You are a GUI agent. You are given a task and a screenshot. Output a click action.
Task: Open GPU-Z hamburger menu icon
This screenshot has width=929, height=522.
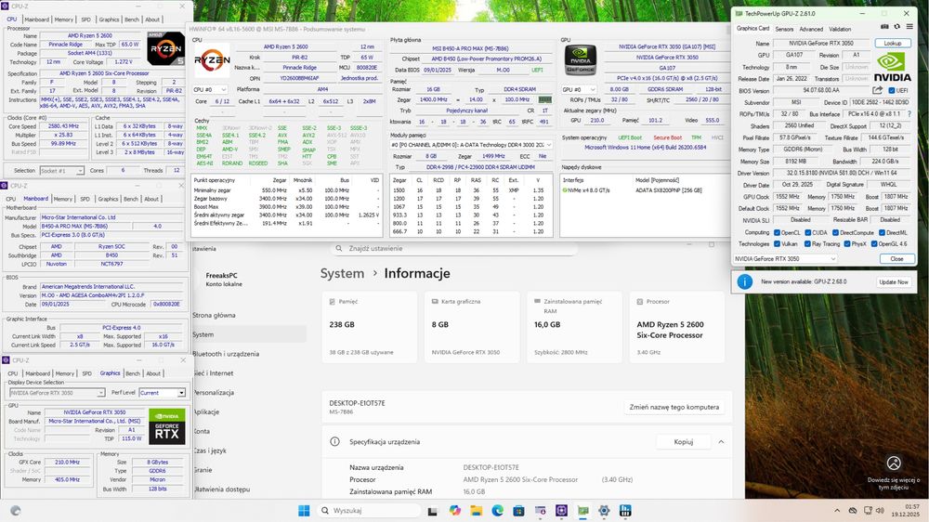909,27
